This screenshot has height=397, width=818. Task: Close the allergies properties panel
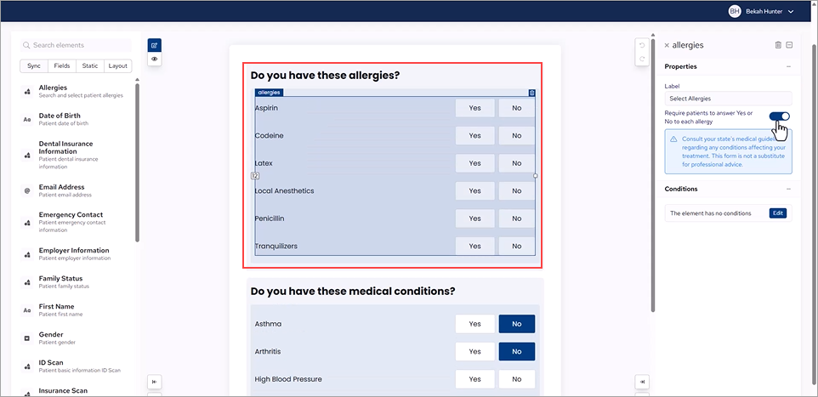667,45
